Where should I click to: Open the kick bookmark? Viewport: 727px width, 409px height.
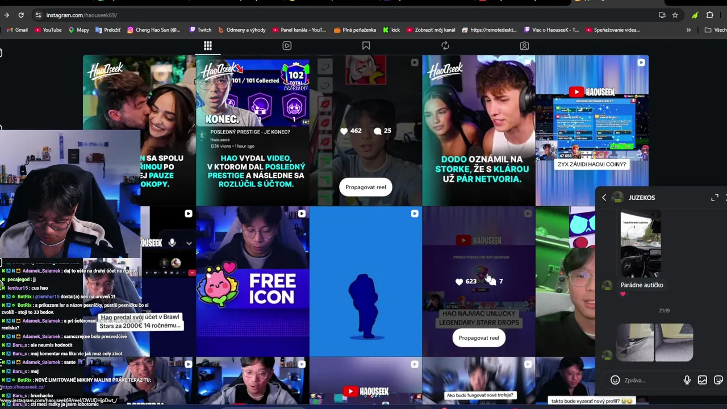(x=391, y=30)
